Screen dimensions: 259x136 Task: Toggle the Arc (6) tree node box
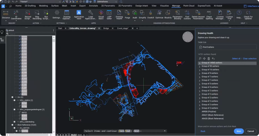coord(12,97)
